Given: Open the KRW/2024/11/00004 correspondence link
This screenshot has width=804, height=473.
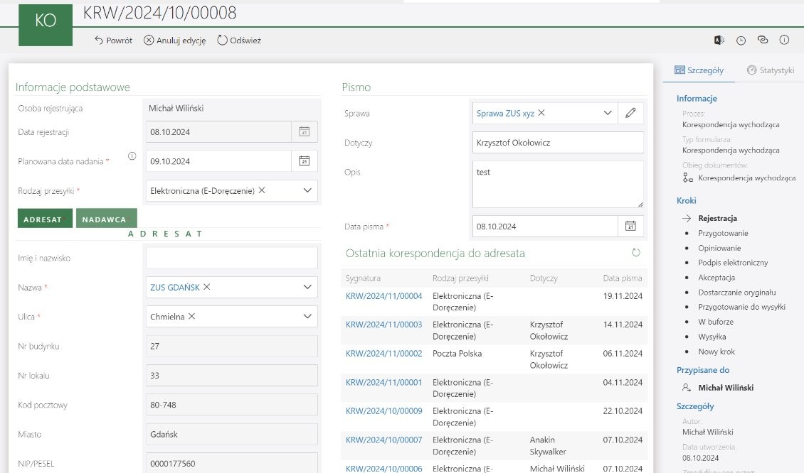Looking at the screenshot, I should point(384,296).
